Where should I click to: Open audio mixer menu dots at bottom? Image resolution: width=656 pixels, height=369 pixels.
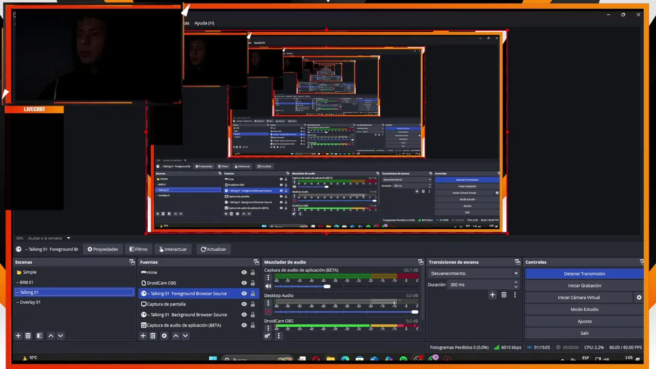(x=279, y=336)
